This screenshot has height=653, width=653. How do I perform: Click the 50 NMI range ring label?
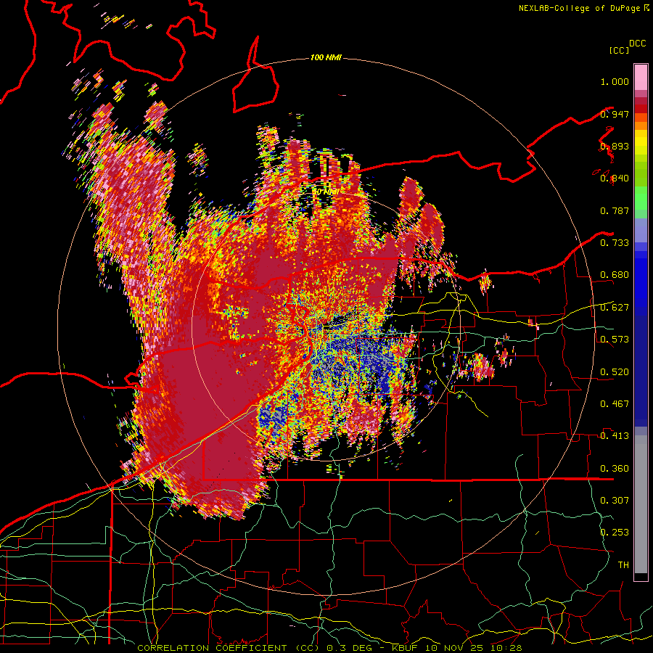click(326, 192)
